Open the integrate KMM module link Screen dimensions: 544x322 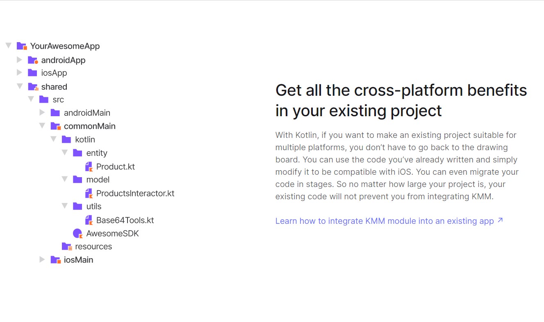pyautogui.click(x=383, y=221)
